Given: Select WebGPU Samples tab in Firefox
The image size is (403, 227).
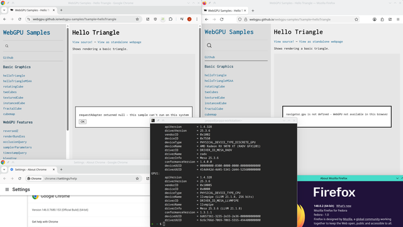Looking at the screenshot, I should pyautogui.click(x=225, y=11).
